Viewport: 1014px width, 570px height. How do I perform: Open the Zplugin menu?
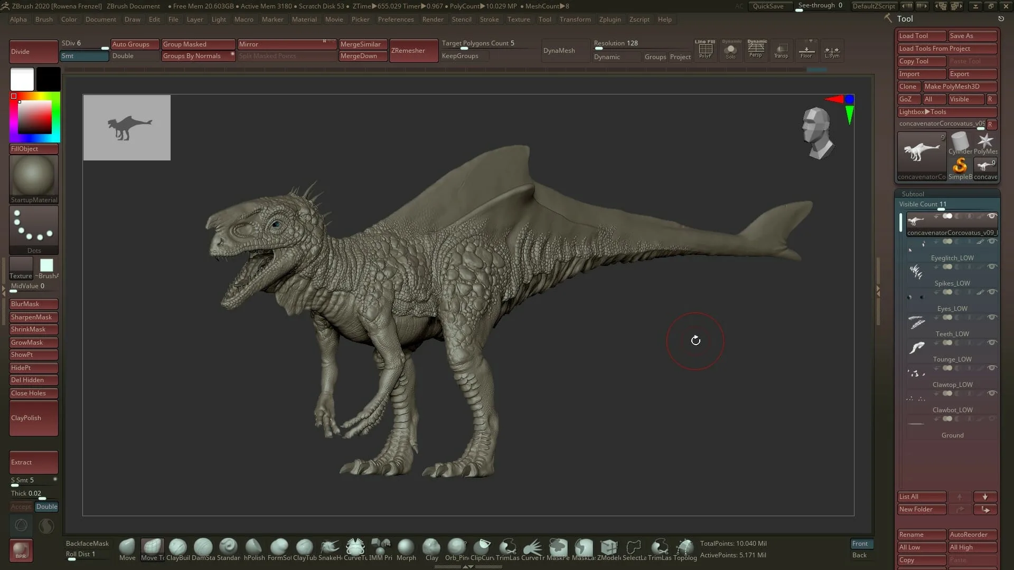610,20
